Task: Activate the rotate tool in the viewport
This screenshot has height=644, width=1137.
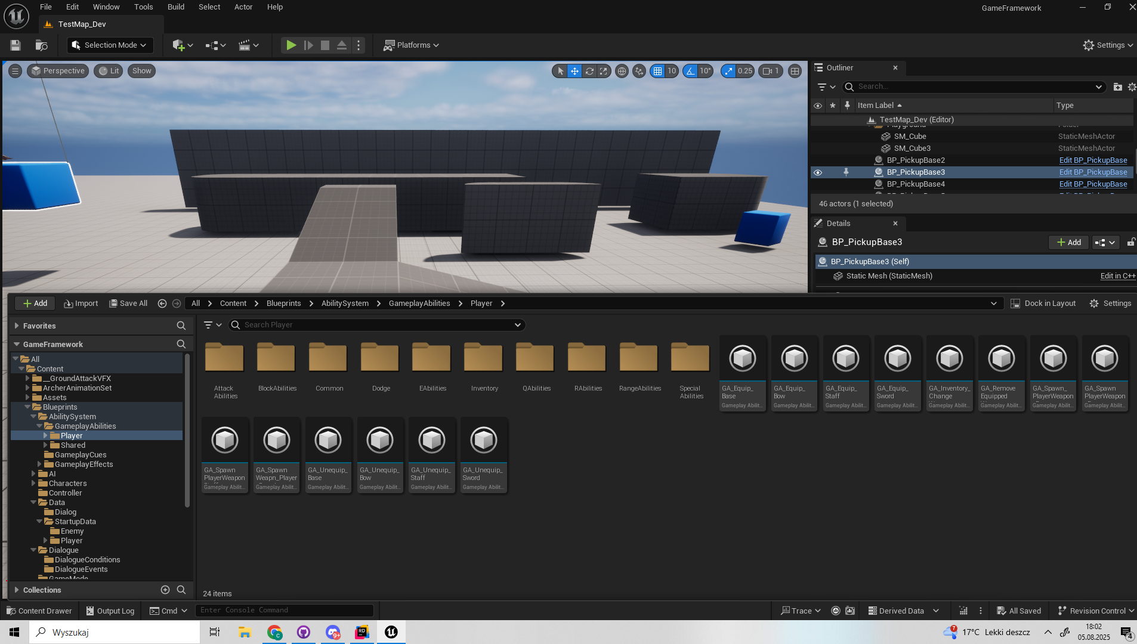Action: [x=589, y=71]
